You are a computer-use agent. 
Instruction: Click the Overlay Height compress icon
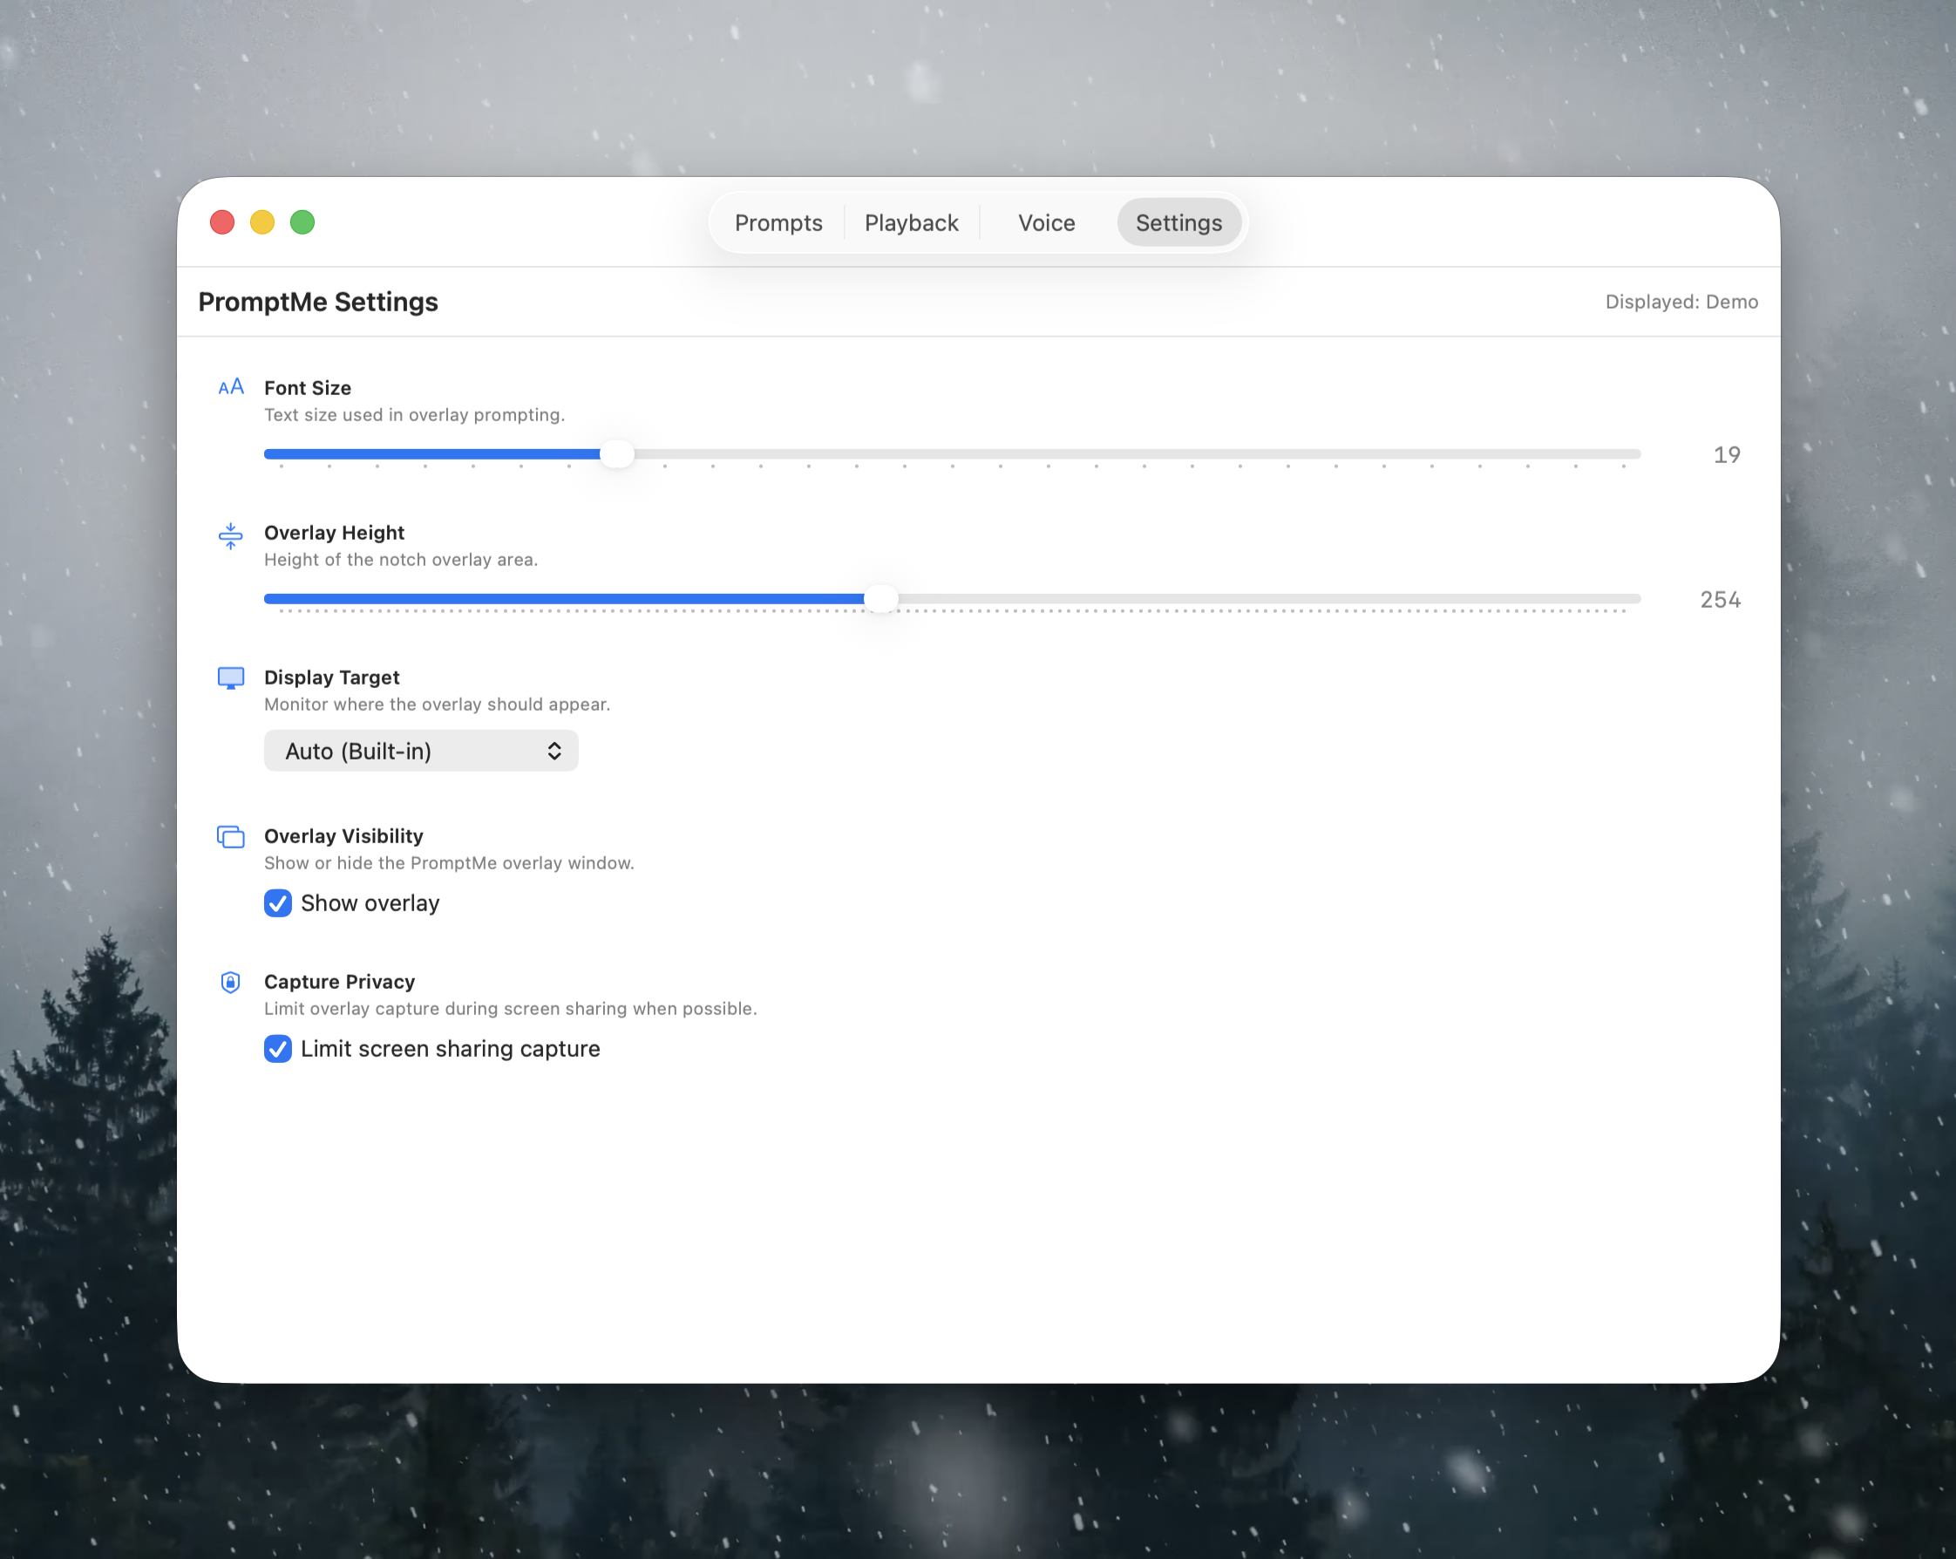pos(230,536)
